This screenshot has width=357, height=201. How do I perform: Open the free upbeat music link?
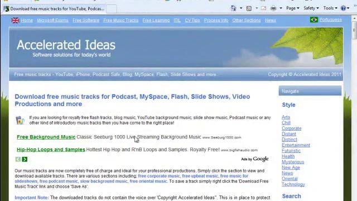200,176
